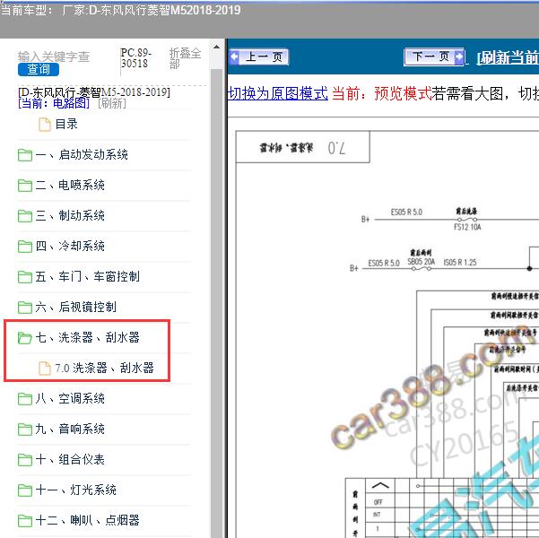Click folder icon of 十一、灯光系统
Screen dimensions: 539x538
click(25, 490)
